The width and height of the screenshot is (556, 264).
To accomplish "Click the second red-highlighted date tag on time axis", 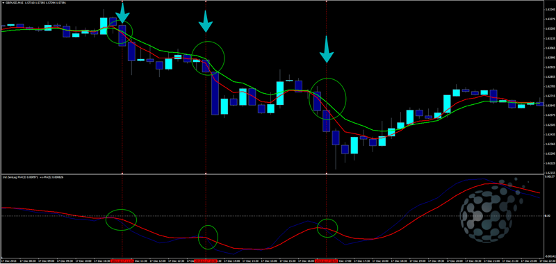I will tap(205, 261).
